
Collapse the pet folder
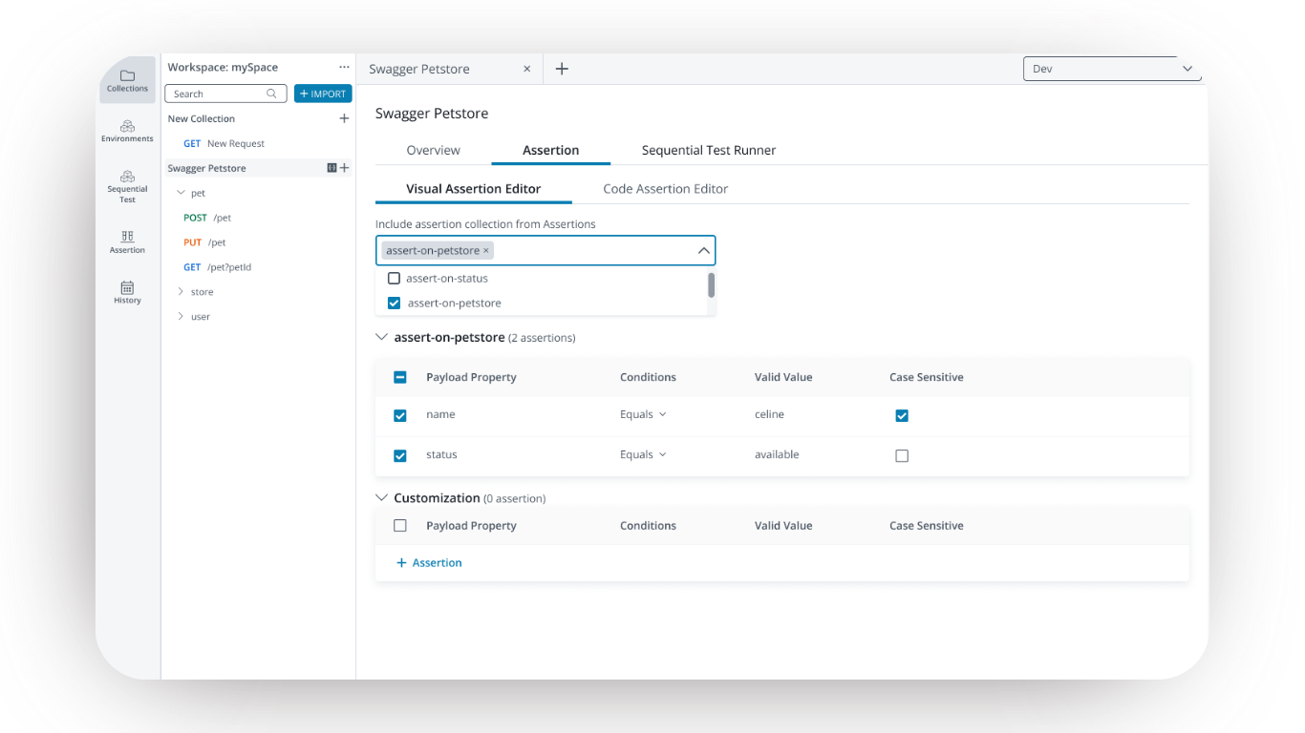coord(181,193)
